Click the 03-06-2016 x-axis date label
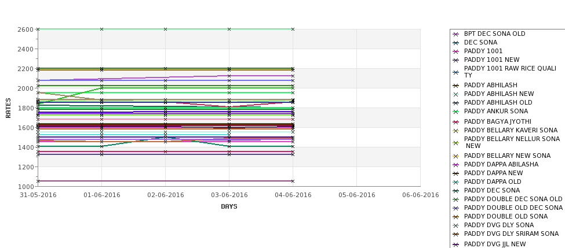 (229, 195)
